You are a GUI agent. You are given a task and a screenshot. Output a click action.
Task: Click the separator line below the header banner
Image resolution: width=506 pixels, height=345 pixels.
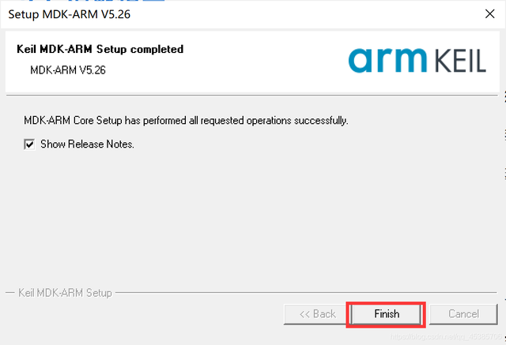point(252,96)
